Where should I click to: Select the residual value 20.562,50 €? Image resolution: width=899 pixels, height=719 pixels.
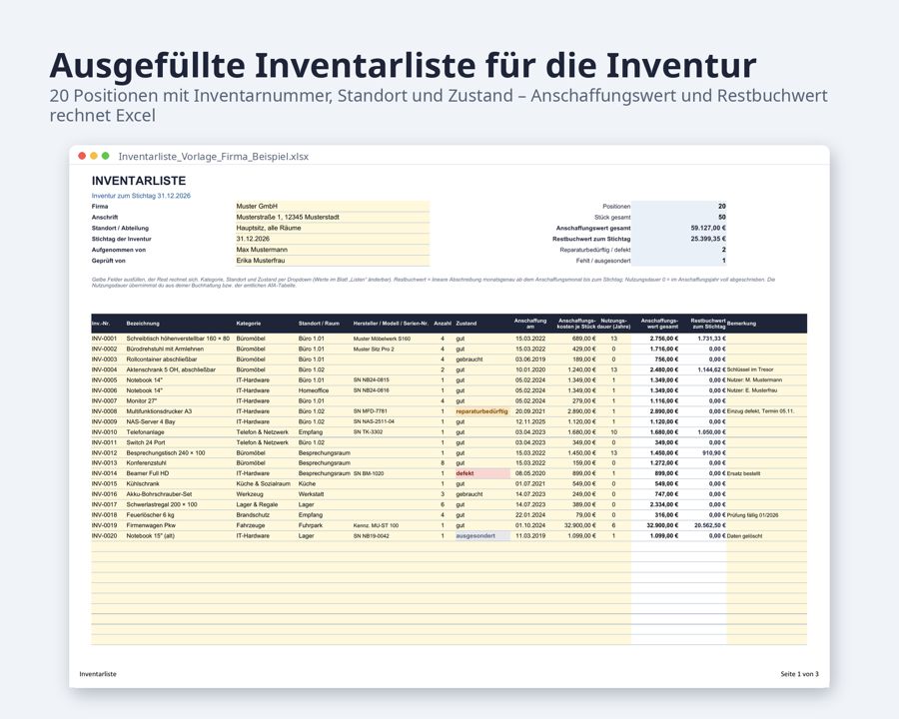pos(710,525)
